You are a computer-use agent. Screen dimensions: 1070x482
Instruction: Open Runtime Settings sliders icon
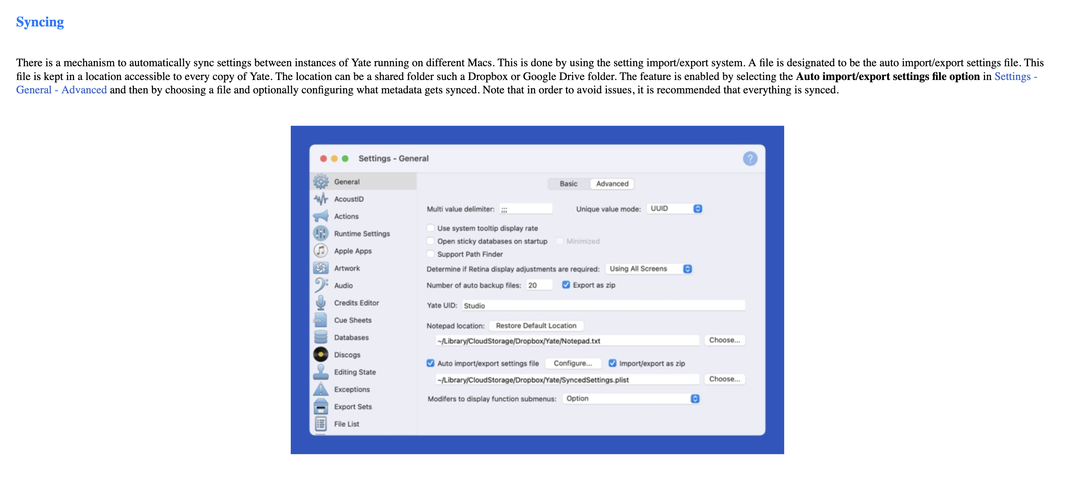(x=321, y=234)
